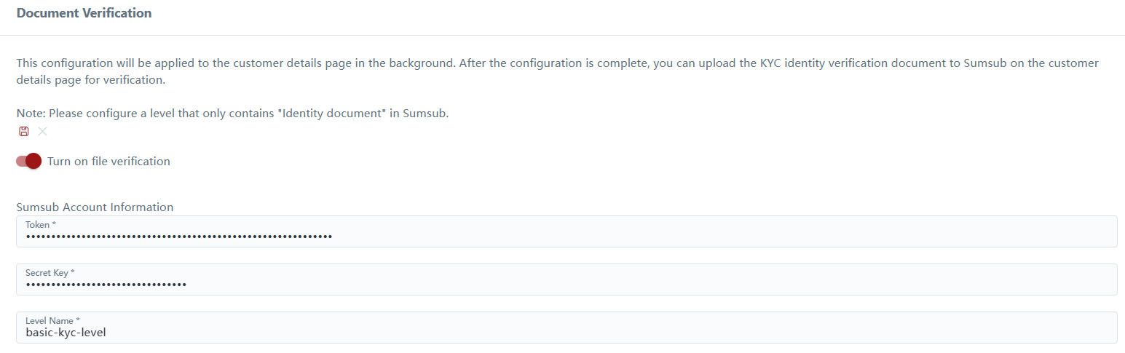Click the empty right end of Secret Key field
The height and width of the screenshot is (353, 1125).
point(1019,281)
